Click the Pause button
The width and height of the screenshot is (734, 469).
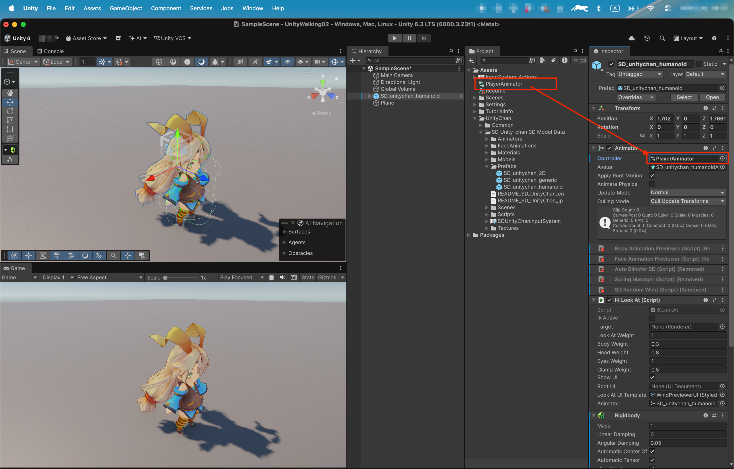coord(409,38)
